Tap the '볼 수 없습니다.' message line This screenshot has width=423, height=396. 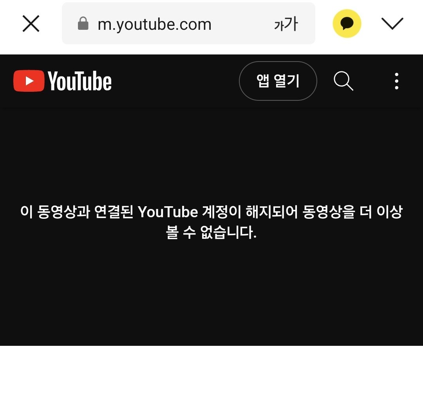[211, 232]
